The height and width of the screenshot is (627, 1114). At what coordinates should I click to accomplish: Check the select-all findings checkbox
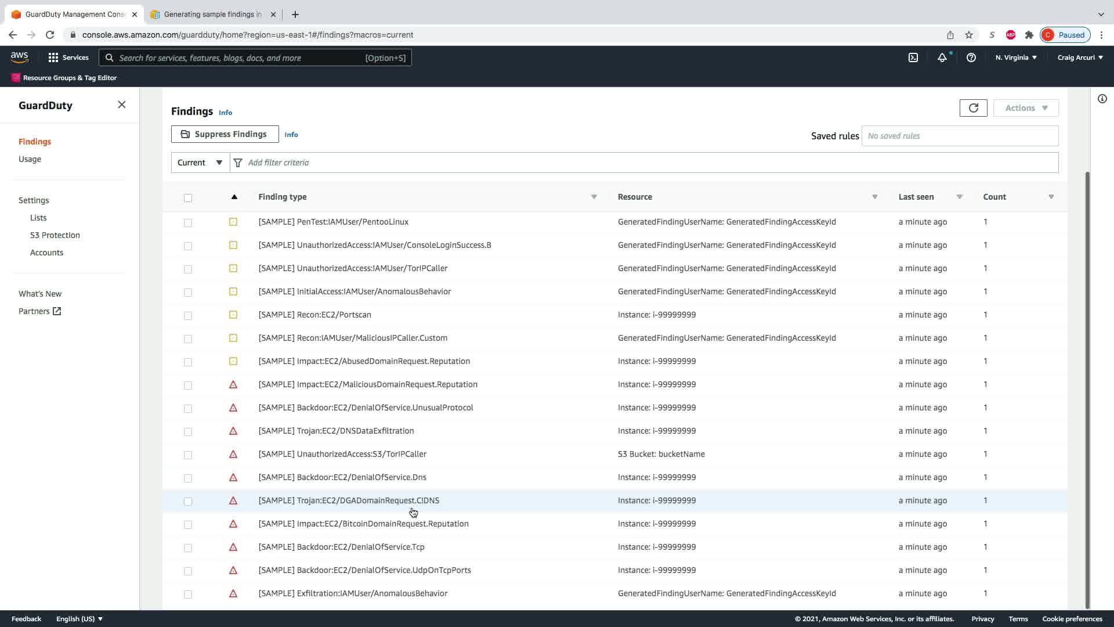point(187,198)
